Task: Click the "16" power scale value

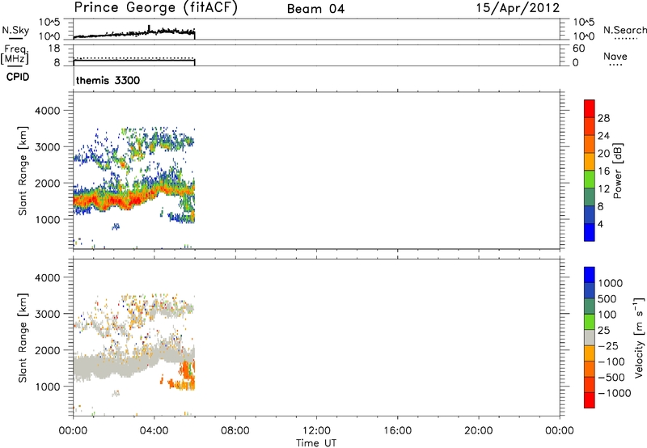Action: pyautogui.click(x=603, y=171)
